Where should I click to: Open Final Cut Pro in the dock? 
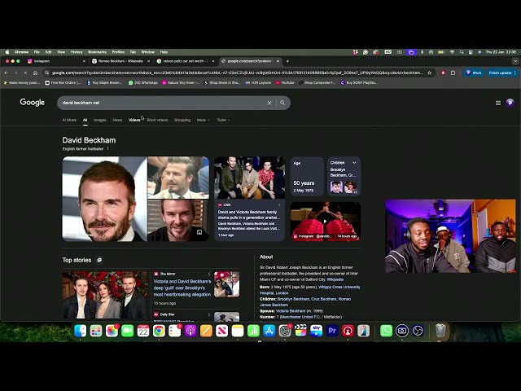coord(300,331)
